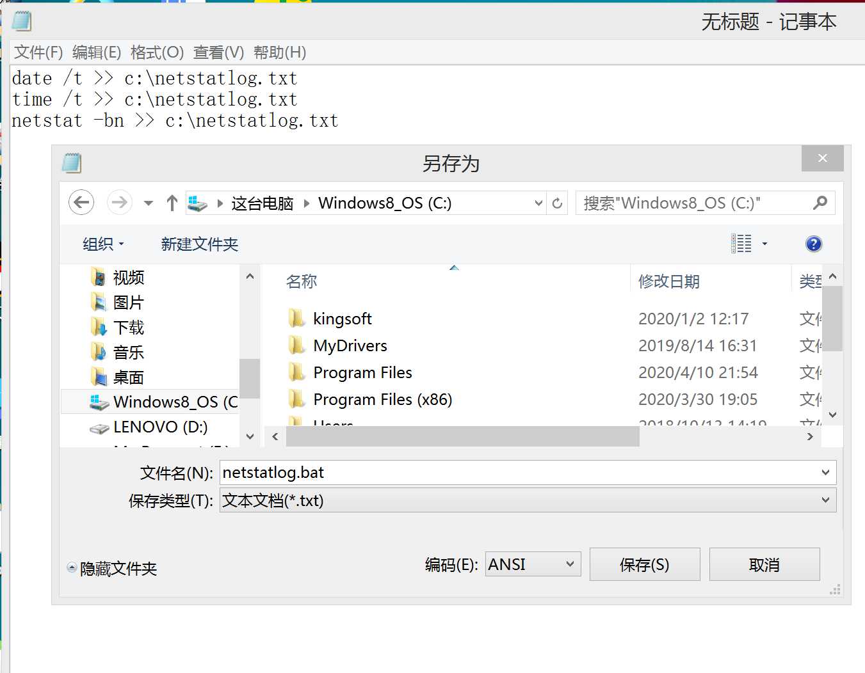Click the Program Files (x86) folder icon
The image size is (865, 673).
(296, 399)
